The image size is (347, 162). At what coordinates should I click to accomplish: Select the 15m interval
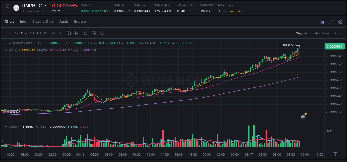(24, 33)
